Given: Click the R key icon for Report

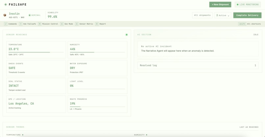Looking at the screenshot, I should pos(97,24).
